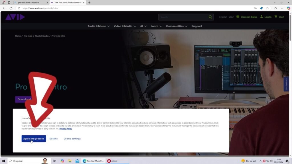The height and width of the screenshot is (164, 292).
Task: Go to Pro Tools breadcrumb
Action: [x=28, y=36]
